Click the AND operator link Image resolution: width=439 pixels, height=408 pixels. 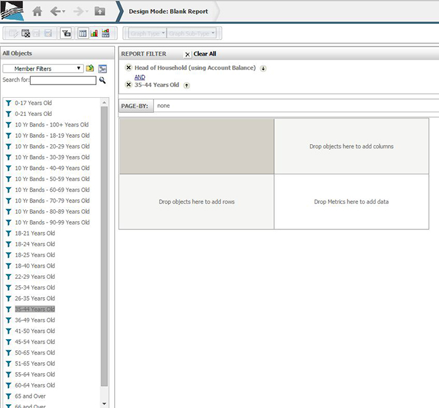click(139, 77)
